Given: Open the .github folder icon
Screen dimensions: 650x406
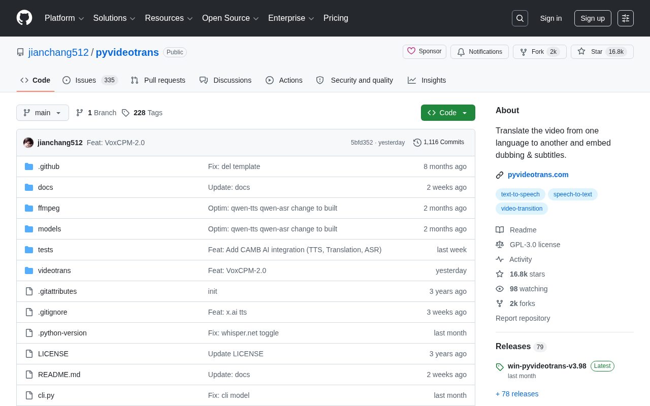Looking at the screenshot, I should click(x=29, y=166).
